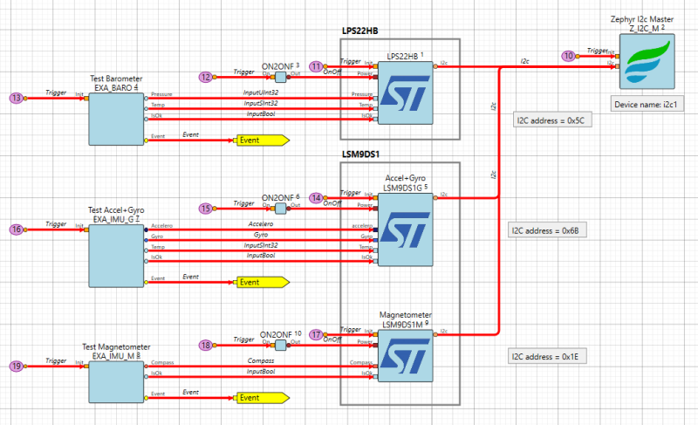Click trigger source number 17

pos(316,334)
